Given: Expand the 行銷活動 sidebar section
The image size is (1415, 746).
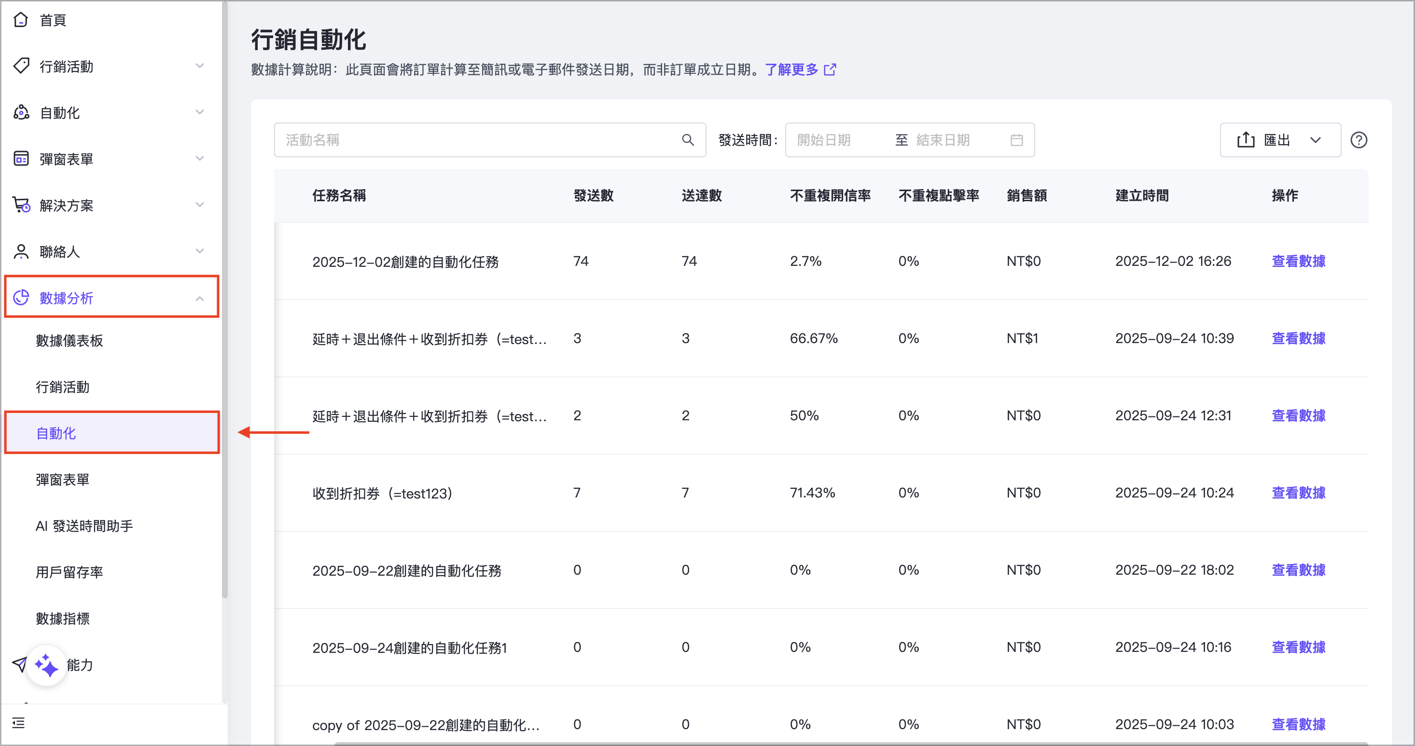Looking at the screenshot, I should point(199,66).
